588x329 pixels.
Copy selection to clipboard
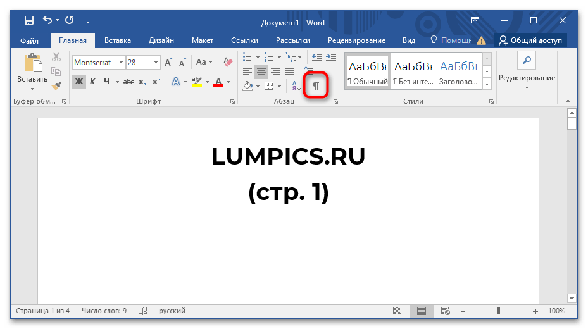click(56, 71)
